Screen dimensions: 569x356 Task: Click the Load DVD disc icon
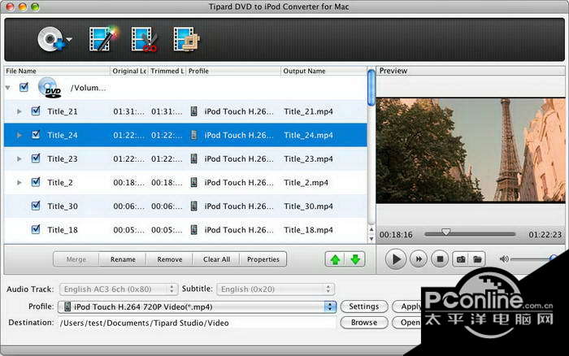[x=50, y=39]
